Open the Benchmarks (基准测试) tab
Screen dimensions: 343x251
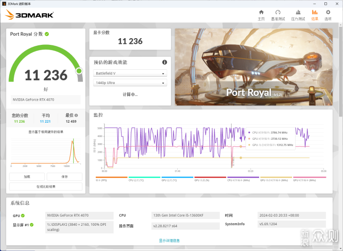(278, 15)
